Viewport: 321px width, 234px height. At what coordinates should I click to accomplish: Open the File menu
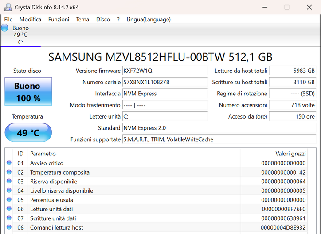[x=8, y=20]
